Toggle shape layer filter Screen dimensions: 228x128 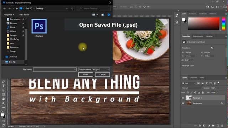point(211,83)
